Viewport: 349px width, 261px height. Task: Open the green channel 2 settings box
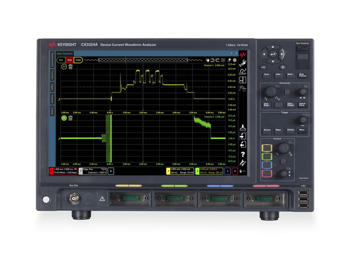coord(209,171)
